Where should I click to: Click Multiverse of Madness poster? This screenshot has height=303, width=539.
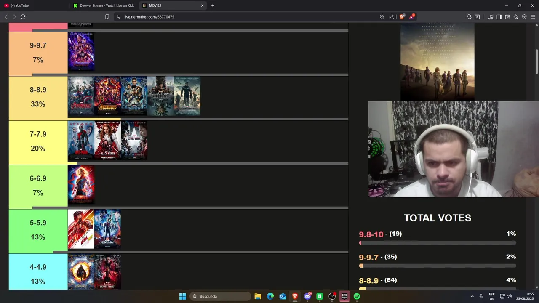pyautogui.click(x=108, y=272)
